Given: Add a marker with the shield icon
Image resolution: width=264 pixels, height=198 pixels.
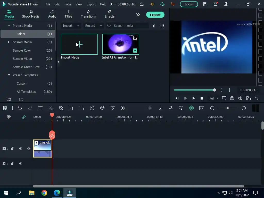Looking at the screenshot, I should pos(160,108).
